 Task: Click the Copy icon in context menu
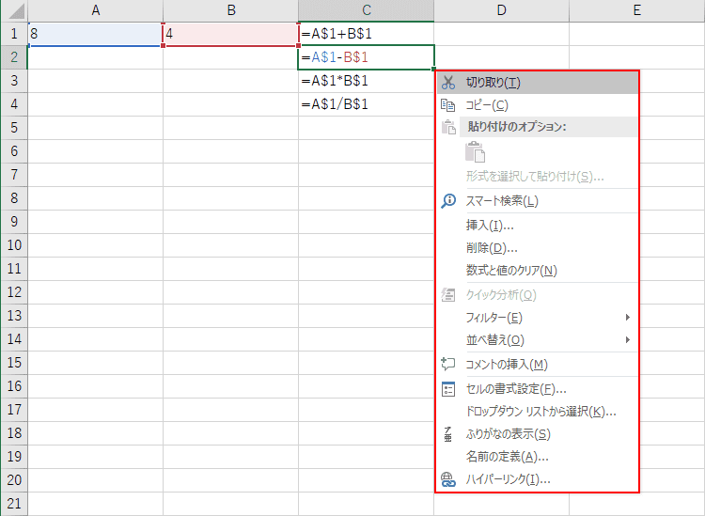point(447,105)
